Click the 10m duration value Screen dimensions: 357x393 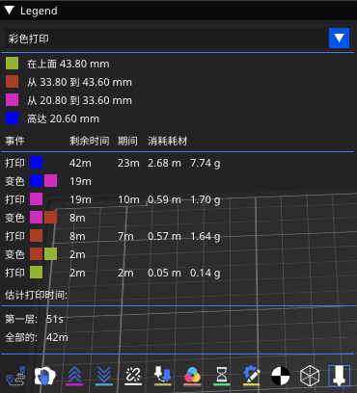(128, 199)
